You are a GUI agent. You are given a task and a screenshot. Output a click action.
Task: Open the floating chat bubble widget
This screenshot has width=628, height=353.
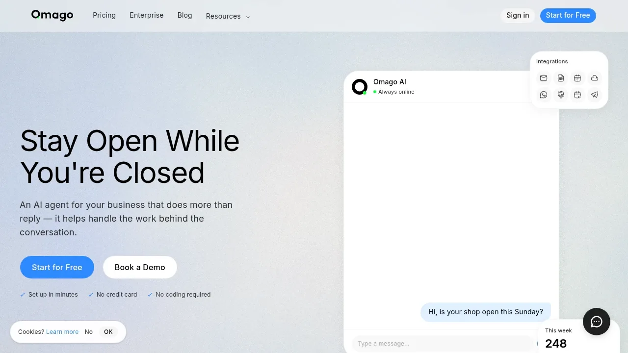[597, 322]
